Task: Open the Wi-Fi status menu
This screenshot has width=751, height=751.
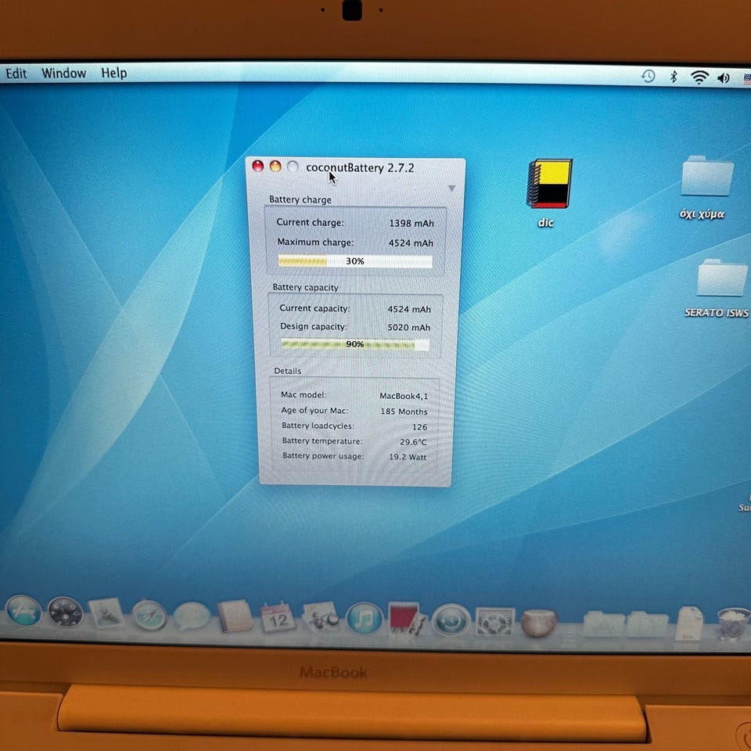Action: (699, 77)
